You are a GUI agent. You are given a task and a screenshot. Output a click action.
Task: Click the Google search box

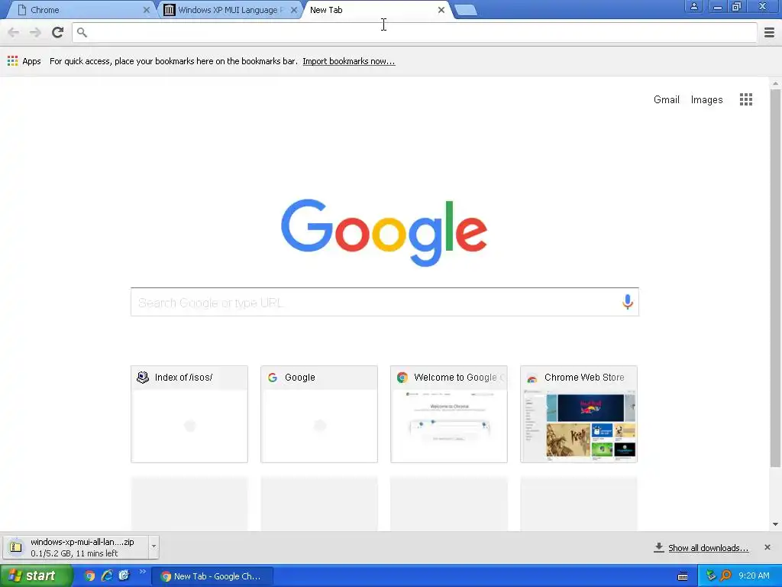(385, 302)
